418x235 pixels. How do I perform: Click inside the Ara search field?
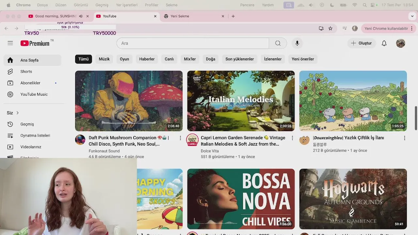pos(193,43)
